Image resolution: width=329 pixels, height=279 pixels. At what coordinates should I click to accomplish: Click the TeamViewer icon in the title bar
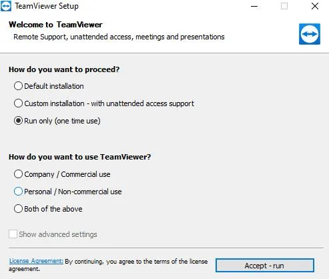tap(5, 6)
